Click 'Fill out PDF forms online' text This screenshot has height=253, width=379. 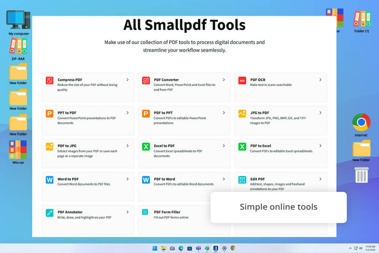click(171, 217)
